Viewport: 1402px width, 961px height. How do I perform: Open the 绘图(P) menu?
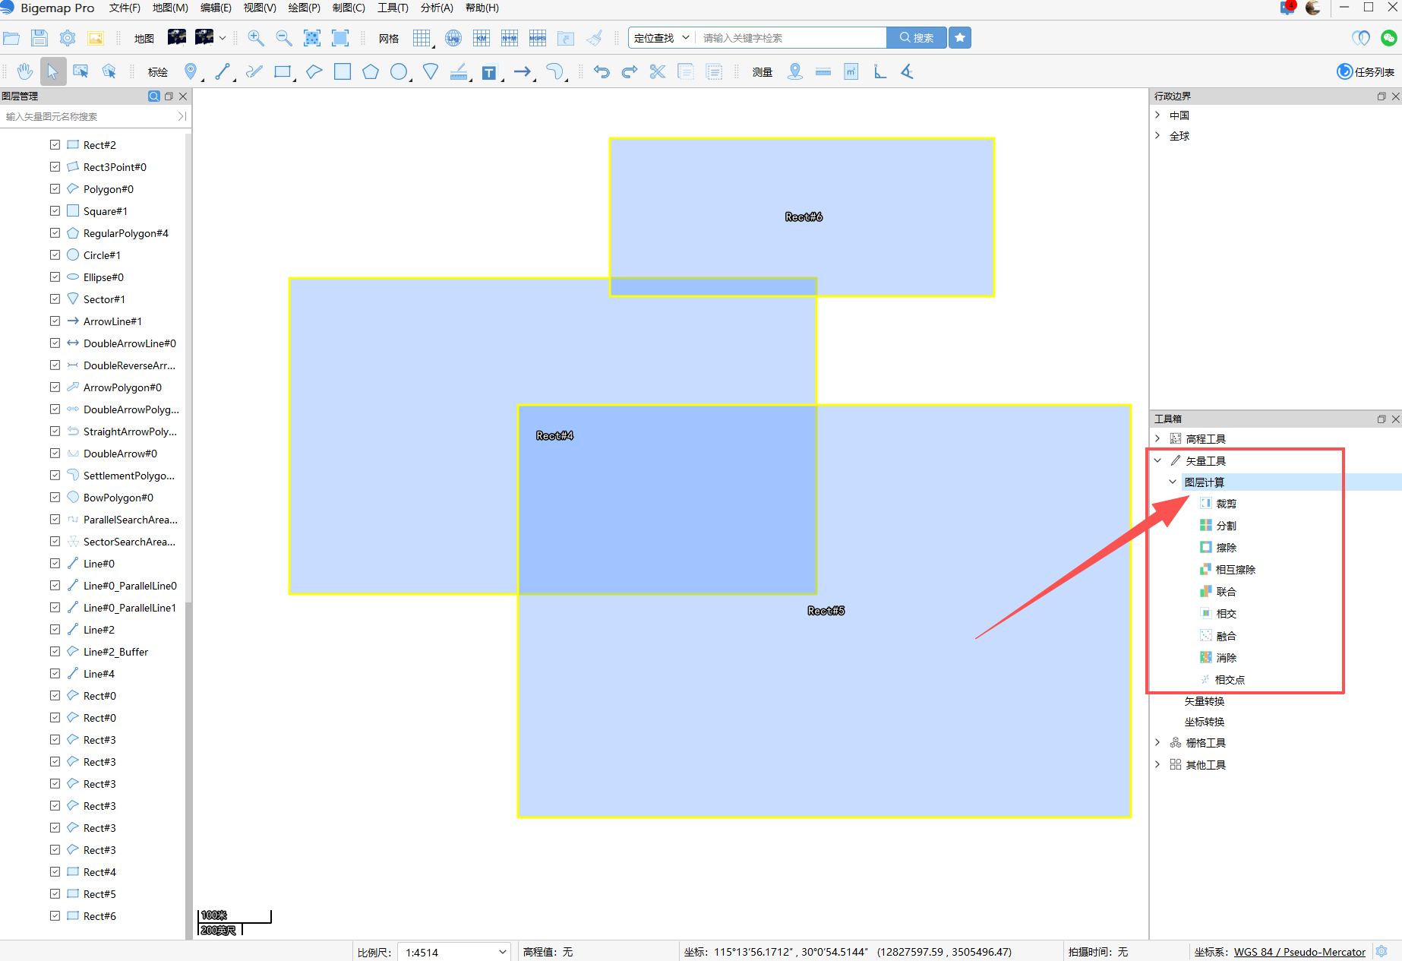pyautogui.click(x=304, y=8)
